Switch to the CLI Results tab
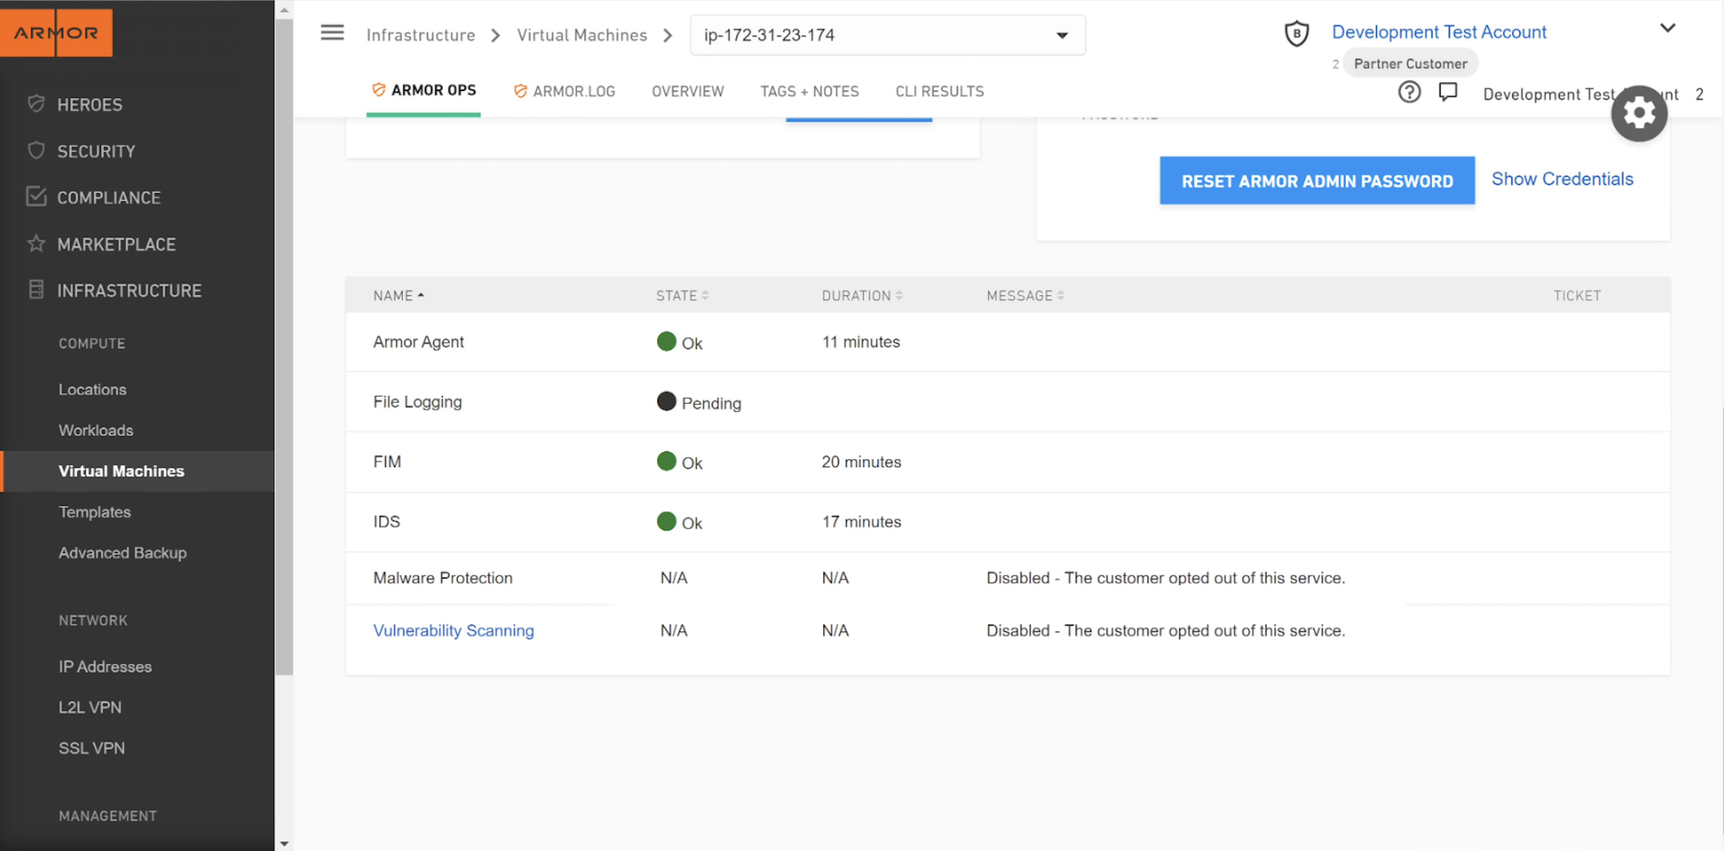Screen dimensions: 1724x851 939,91
